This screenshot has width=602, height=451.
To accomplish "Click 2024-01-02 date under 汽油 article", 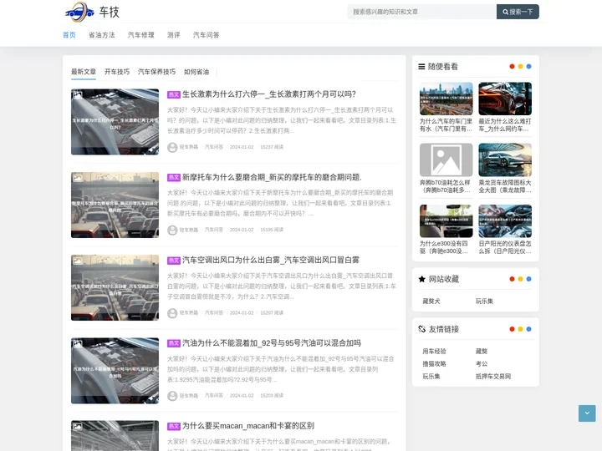I will pos(242,395).
